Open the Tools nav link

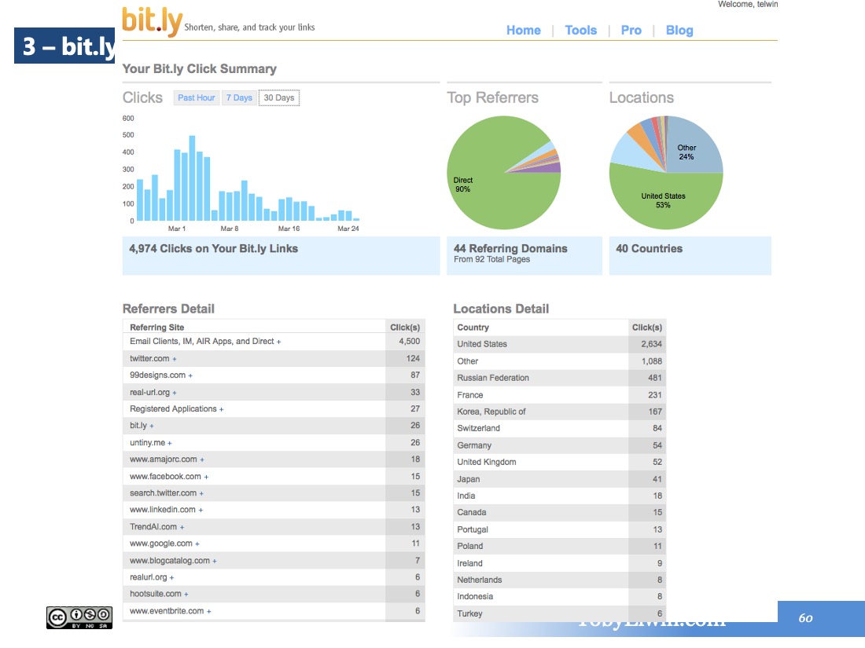tap(580, 31)
